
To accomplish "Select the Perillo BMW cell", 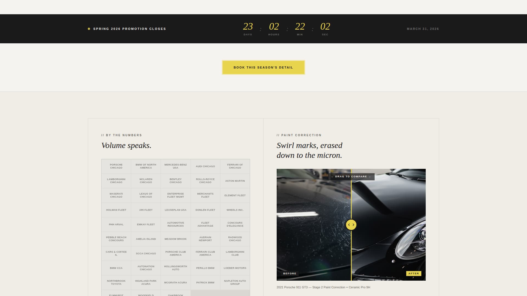I will [205, 268].
